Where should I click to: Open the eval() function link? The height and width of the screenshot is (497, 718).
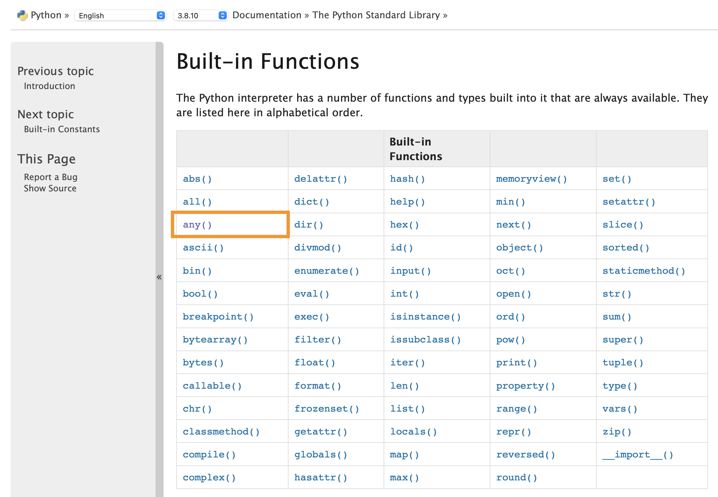[x=312, y=294]
